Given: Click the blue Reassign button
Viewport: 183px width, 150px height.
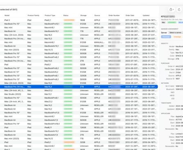Looking at the screenshot, I should pyautogui.click(x=166, y=37).
